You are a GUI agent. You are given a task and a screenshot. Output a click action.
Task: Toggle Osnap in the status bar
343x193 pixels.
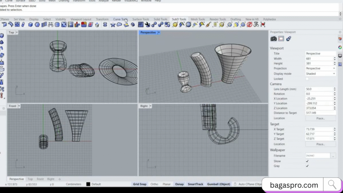(x=179, y=184)
